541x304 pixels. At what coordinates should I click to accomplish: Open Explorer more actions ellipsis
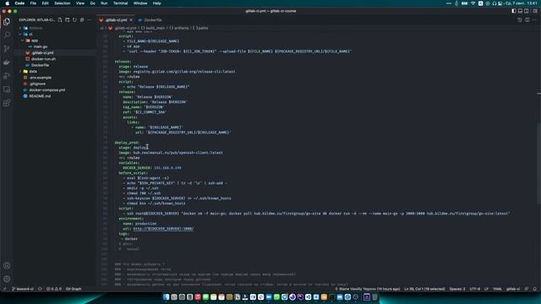tap(89, 20)
